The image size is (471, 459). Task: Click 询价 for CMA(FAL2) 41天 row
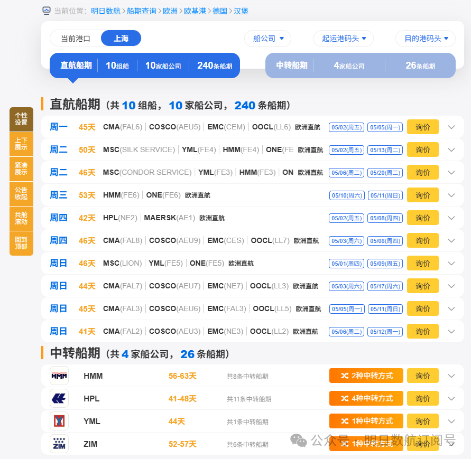tap(423, 331)
